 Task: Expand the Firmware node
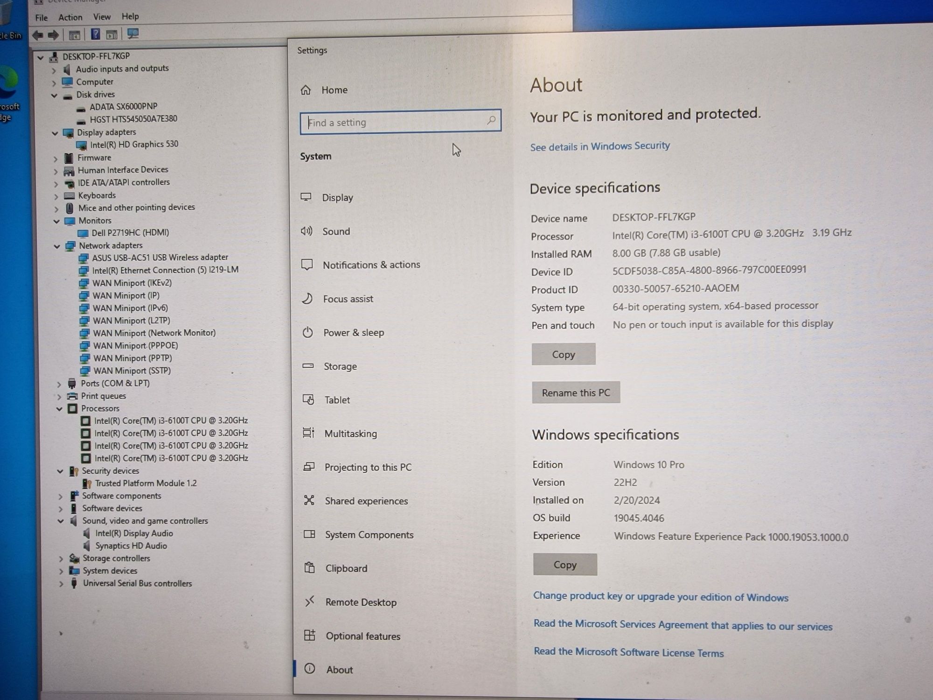click(x=56, y=159)
